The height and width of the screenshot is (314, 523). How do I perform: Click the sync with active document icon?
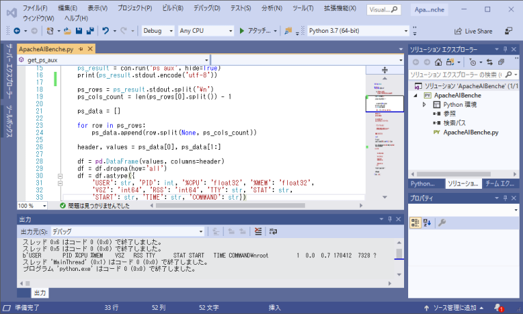490,62
